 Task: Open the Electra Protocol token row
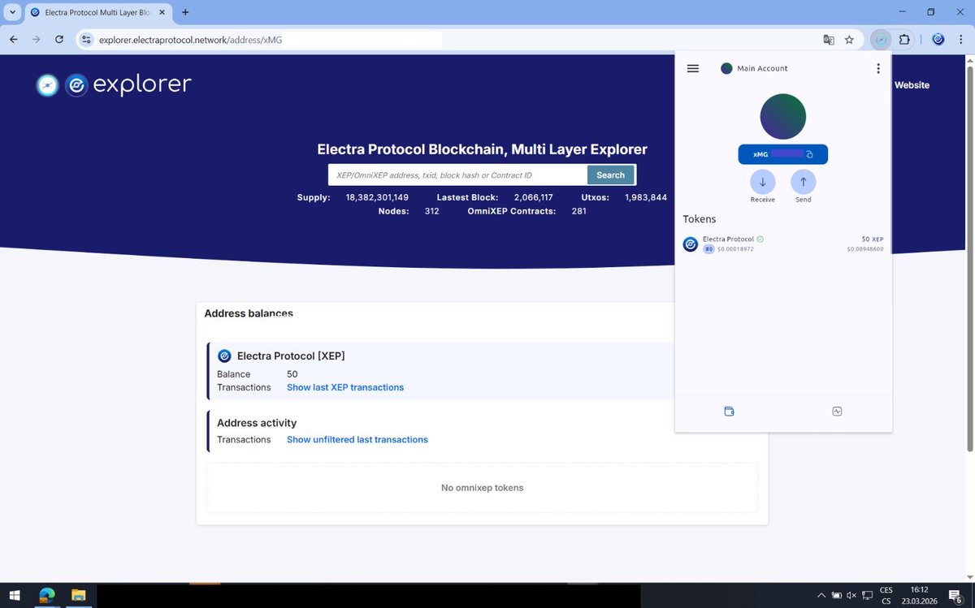pyautogui.click(x=783, y=244)
